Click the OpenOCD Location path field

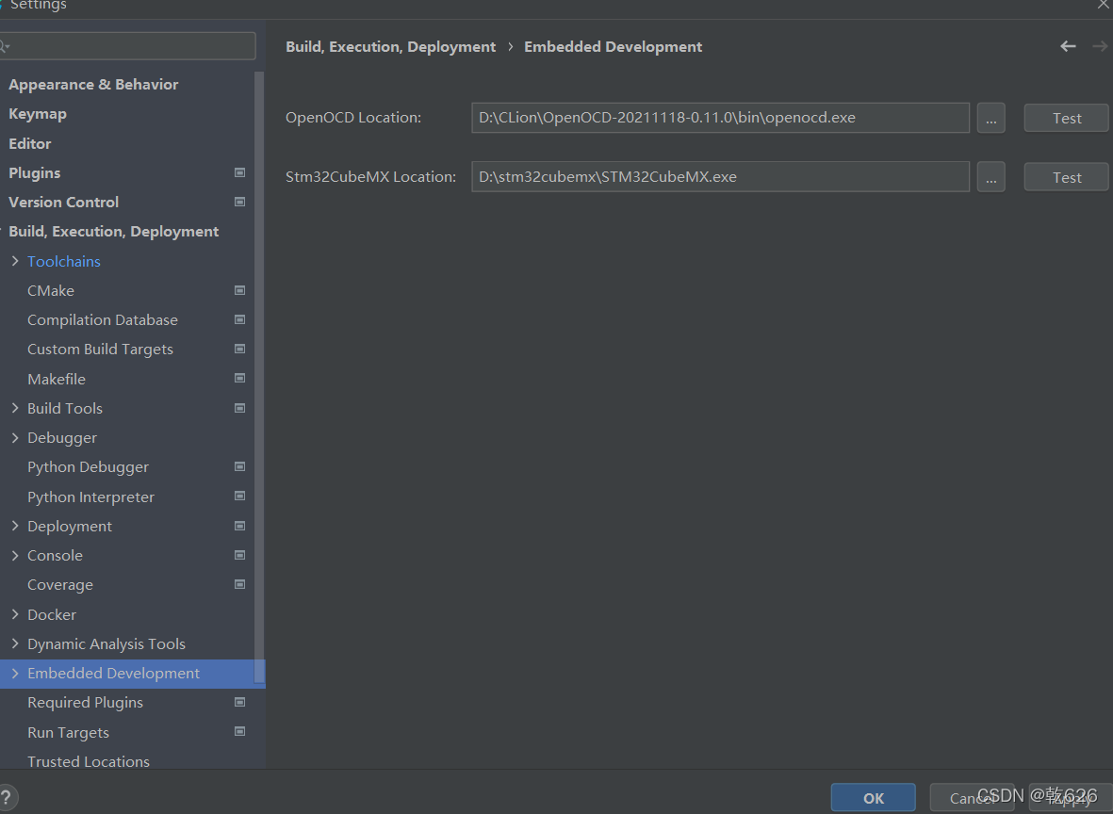(720, 118)
